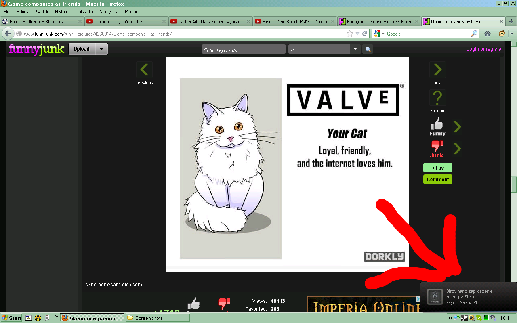Click the radiation quick launch icon
The width and height of the screenshot is (517, 323).
[x=38, y=318]
